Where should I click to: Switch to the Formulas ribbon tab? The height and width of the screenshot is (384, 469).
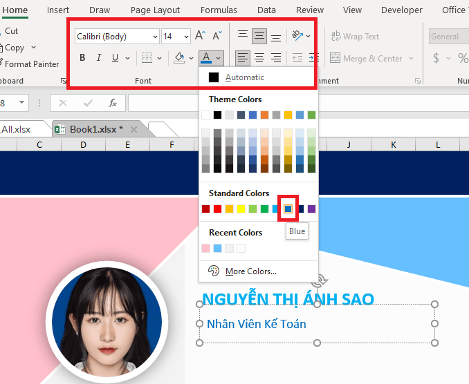coord(219,10)
